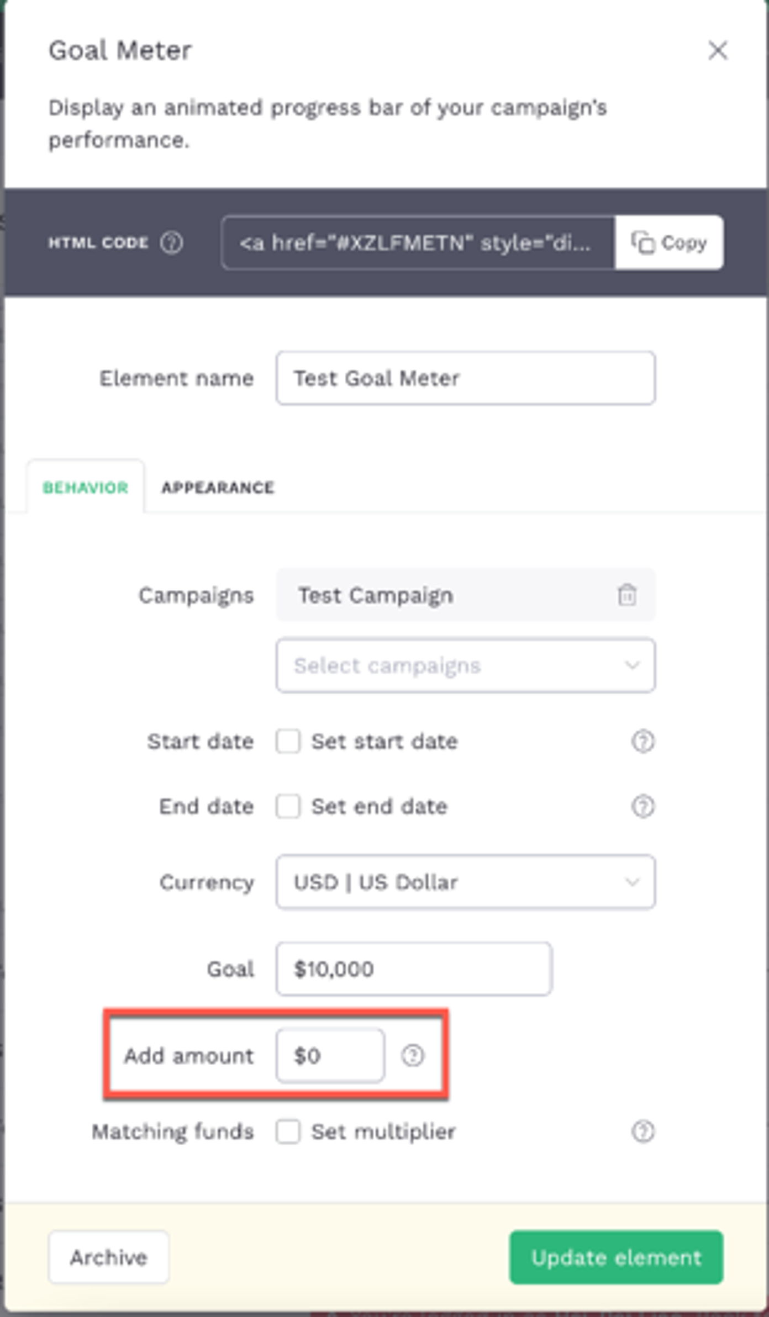The image size is (769, 1317).
Task: Click the HTML code help icon
Action: pyautogui.click(x=171, y=242)
